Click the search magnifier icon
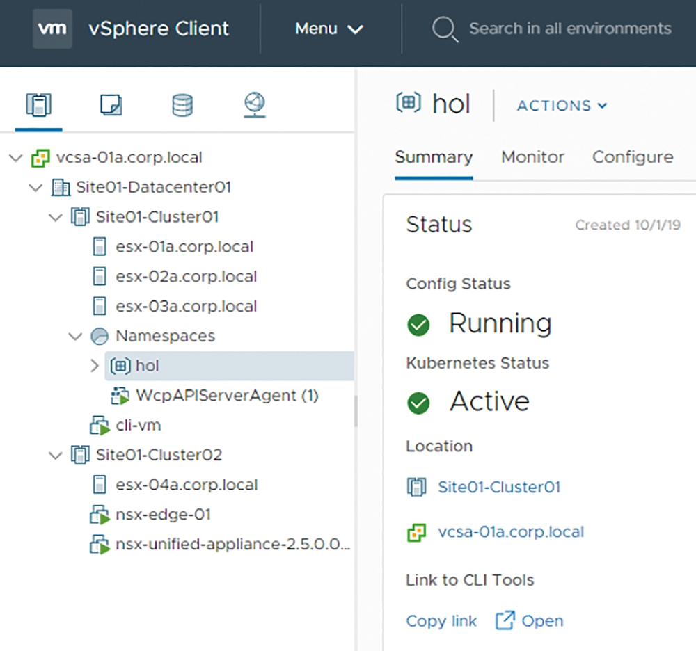696x651 pixels. pos(445,29)
